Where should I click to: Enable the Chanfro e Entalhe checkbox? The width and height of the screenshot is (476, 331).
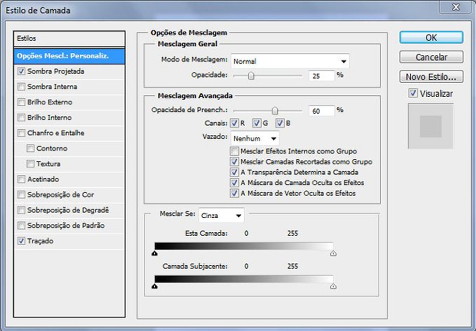[21, 133]
